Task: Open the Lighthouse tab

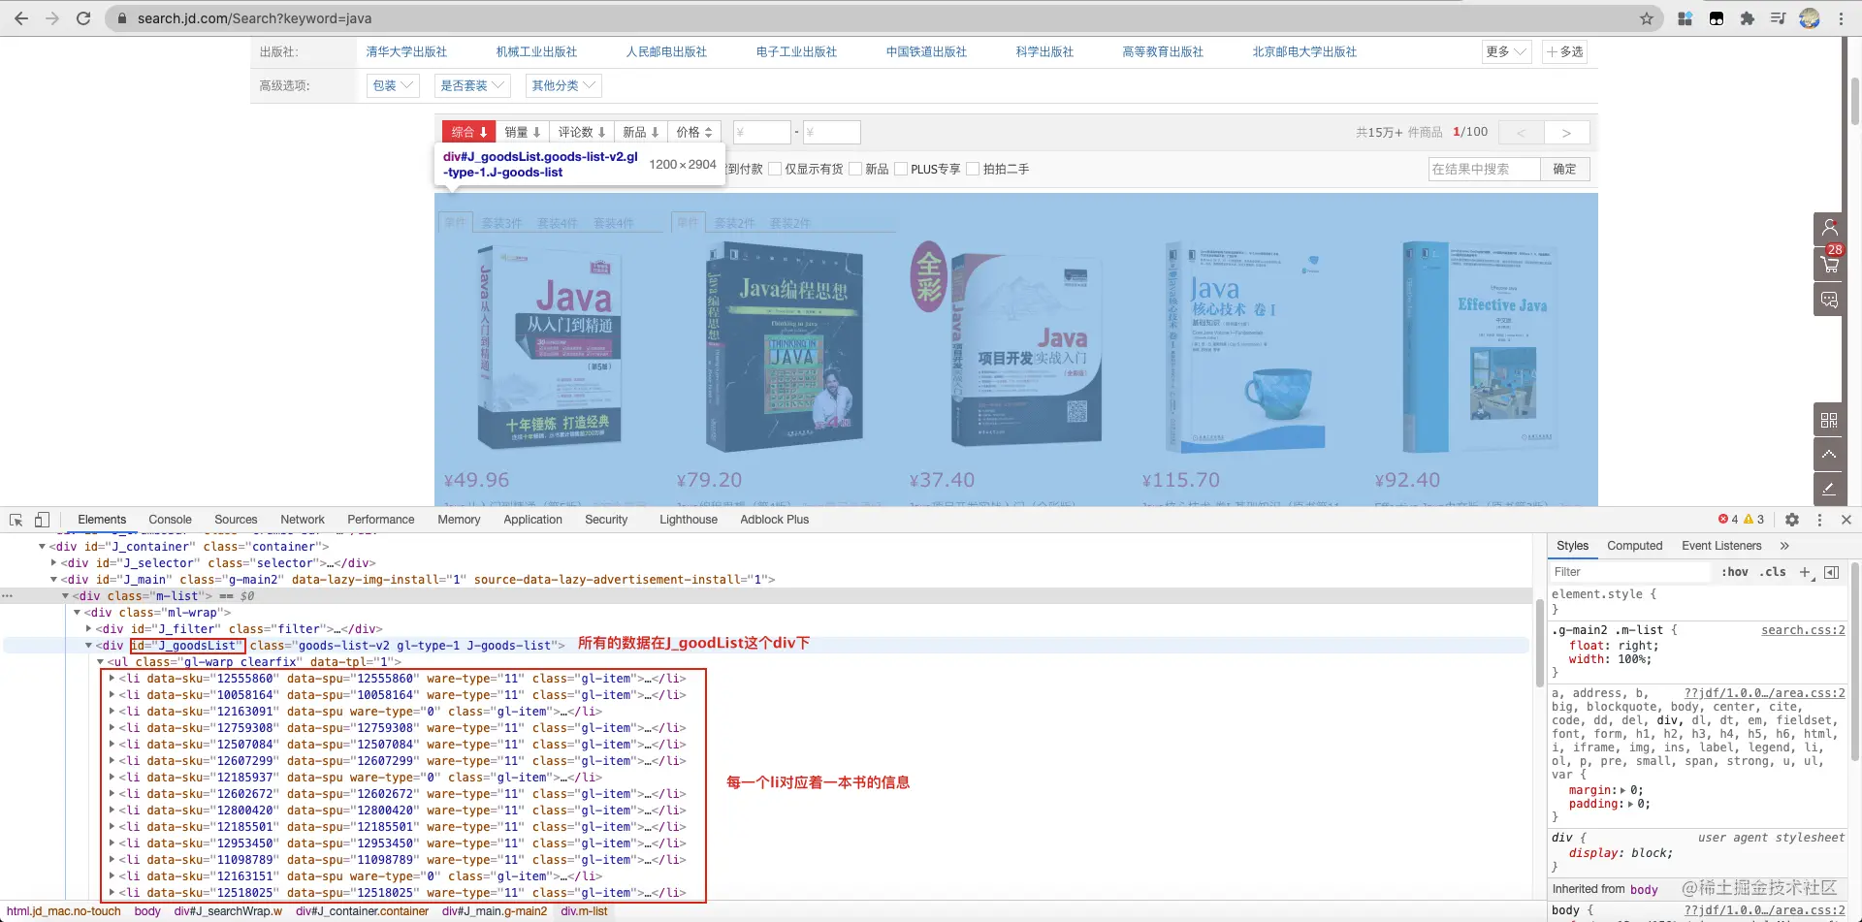Action: click(x=689, y=520)
